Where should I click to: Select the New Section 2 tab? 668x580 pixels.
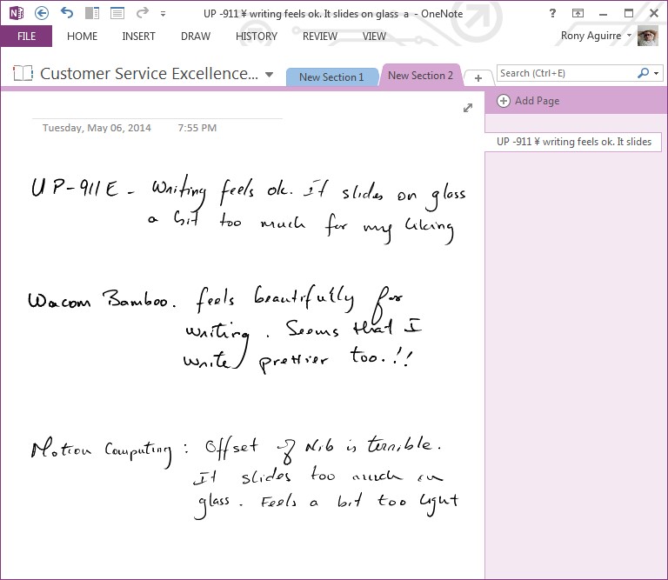pyautogui.click(x=420, y=76)
